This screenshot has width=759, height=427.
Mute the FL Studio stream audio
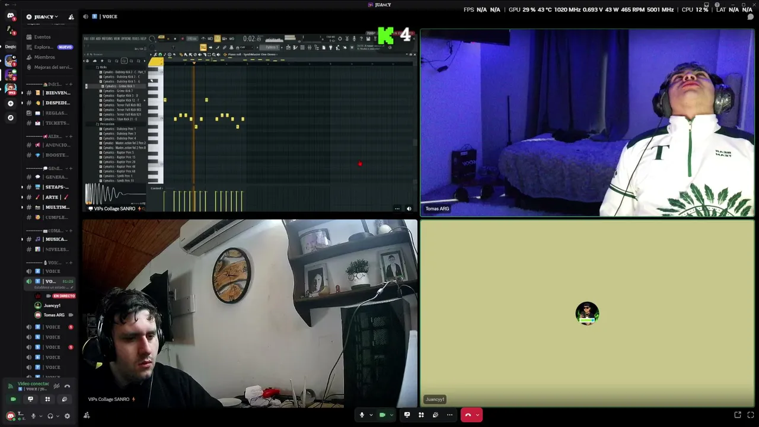click(409, 208)
